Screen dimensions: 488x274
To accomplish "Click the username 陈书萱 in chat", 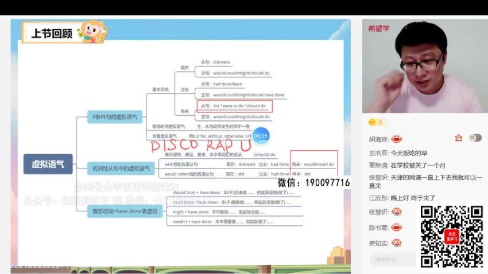I will click(378, 228).
